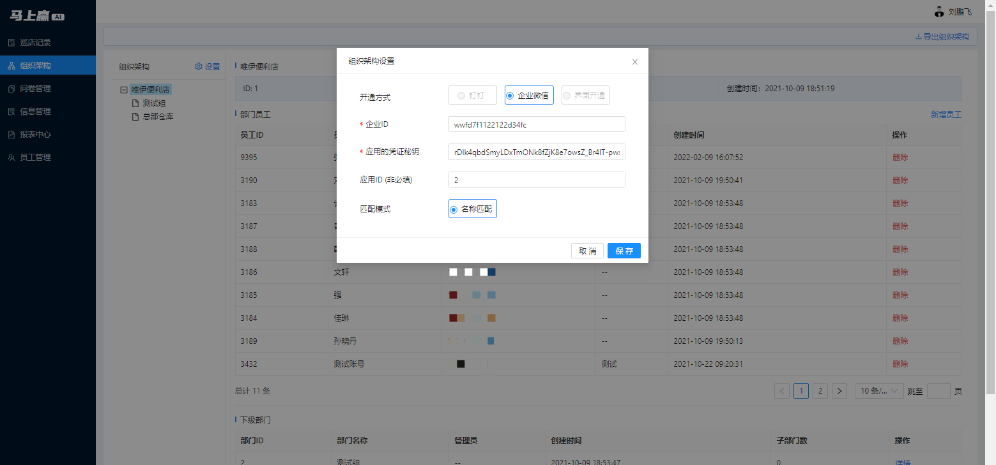Collapse the 唯伊便利店 tree node

click(124, 90)
